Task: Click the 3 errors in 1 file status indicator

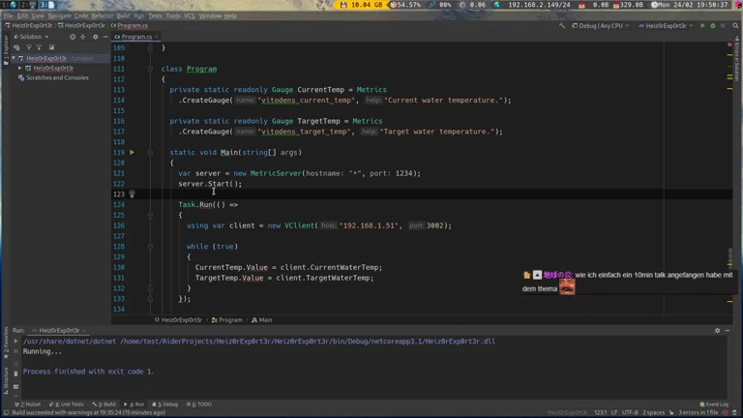Action: click(698, 412)
